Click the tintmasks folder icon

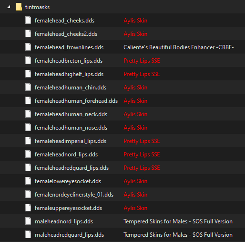click(x=19, y=7)
